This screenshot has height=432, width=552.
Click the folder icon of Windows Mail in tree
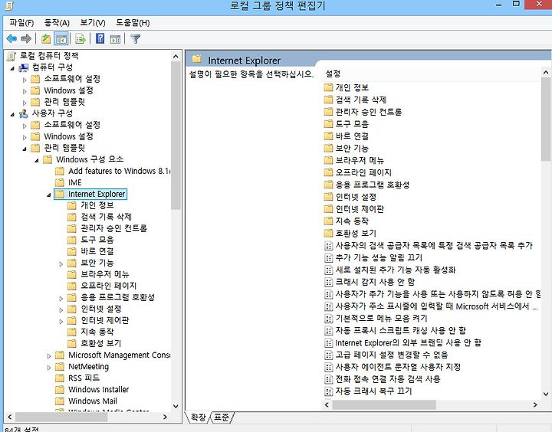60,401
